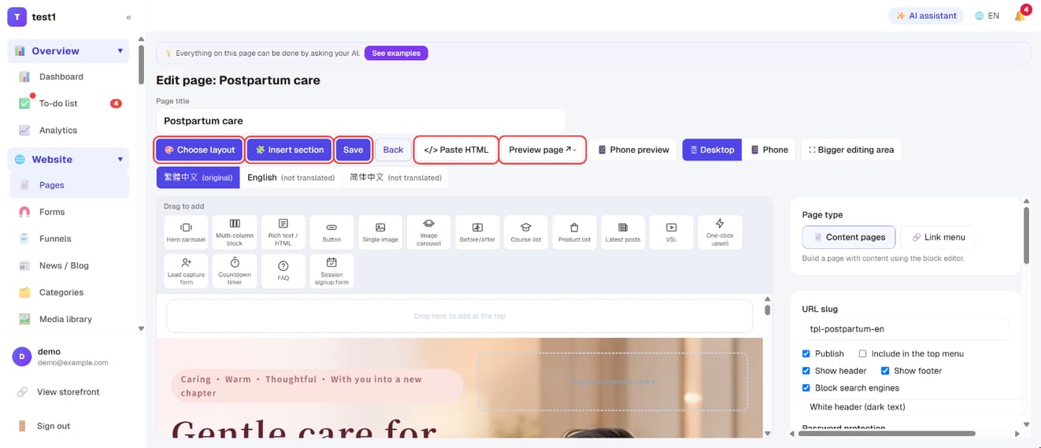Screen dimensions: 1041x448
Task: Click the test1 workspace avatar icon
Action: (17, 17)
